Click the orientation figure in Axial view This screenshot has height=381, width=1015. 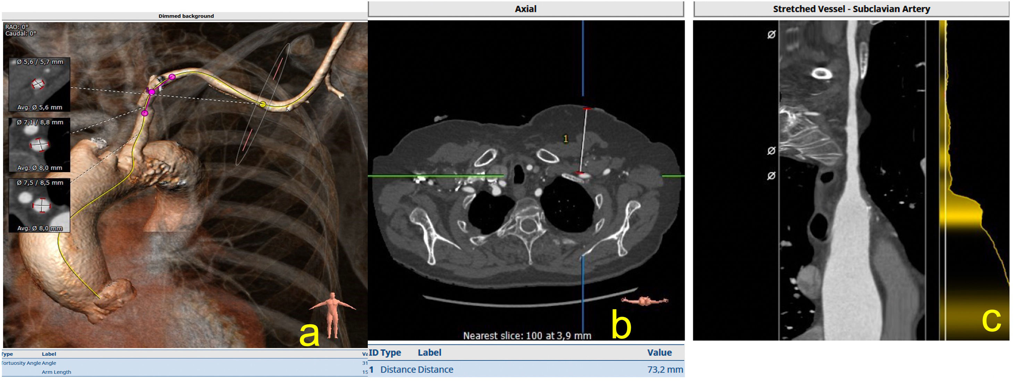[645, 301]
